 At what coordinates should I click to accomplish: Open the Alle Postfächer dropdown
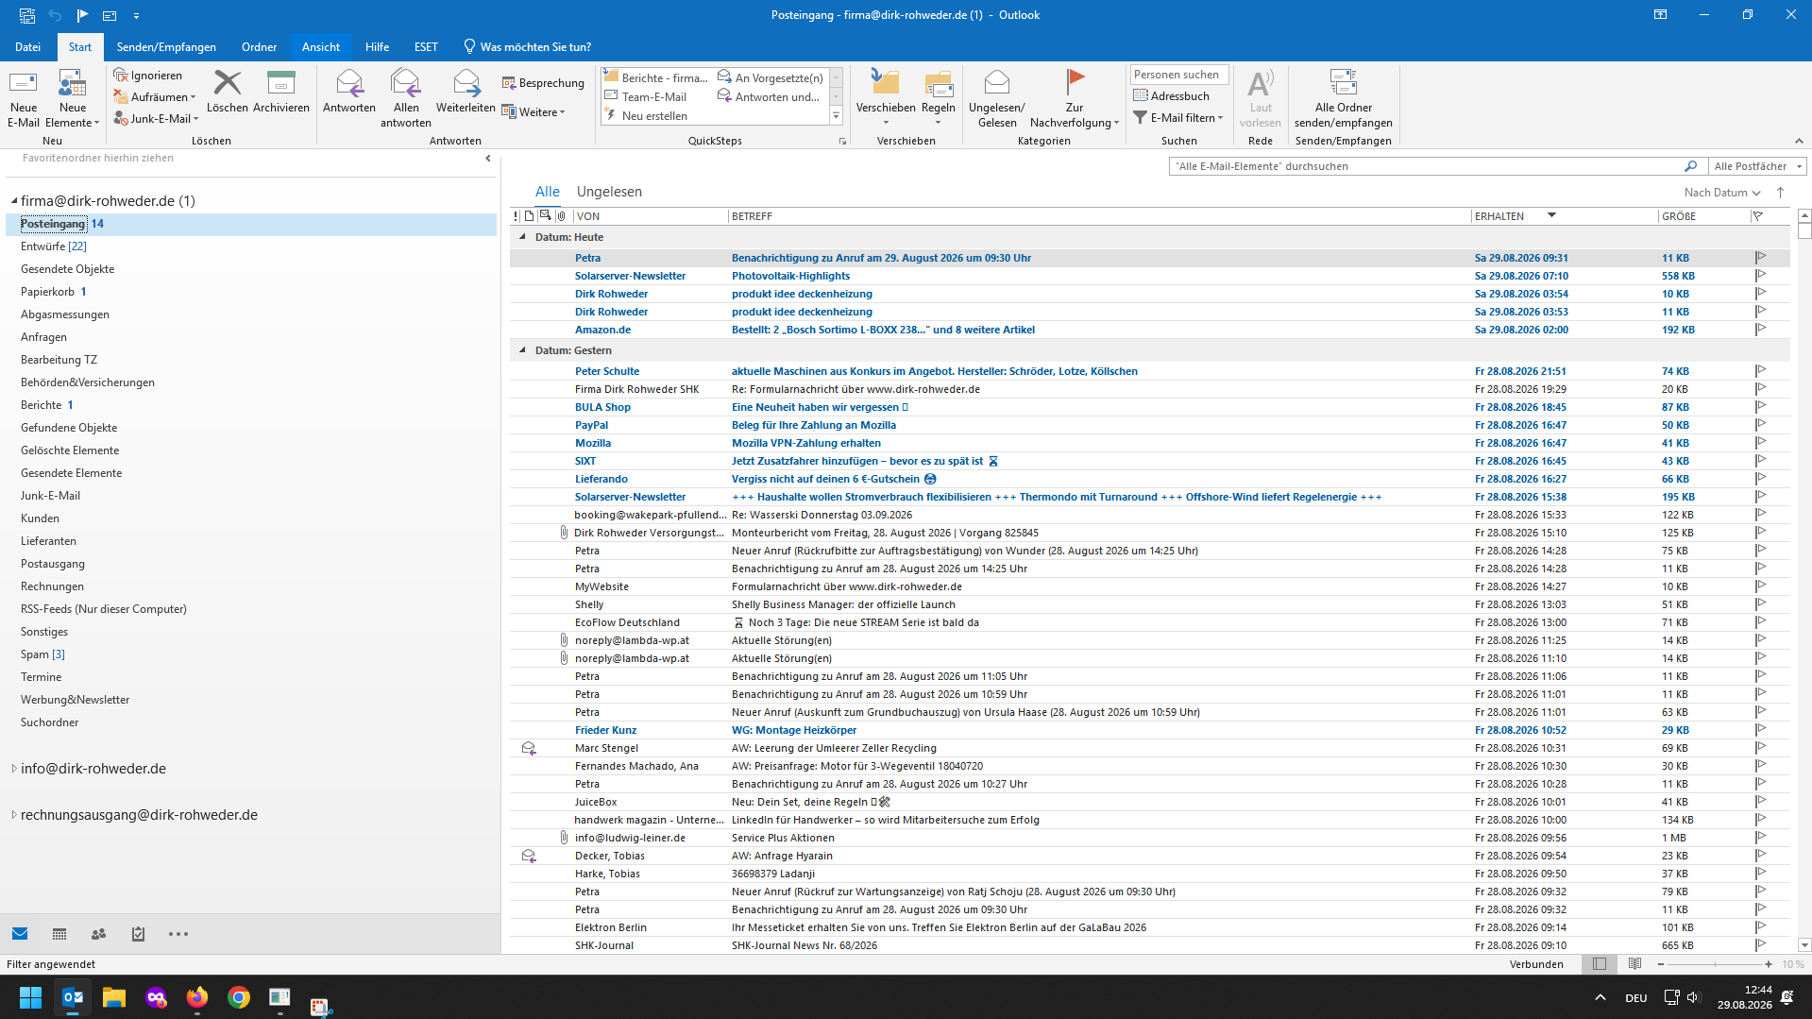pyautogui.click(x=1757, y=166)
